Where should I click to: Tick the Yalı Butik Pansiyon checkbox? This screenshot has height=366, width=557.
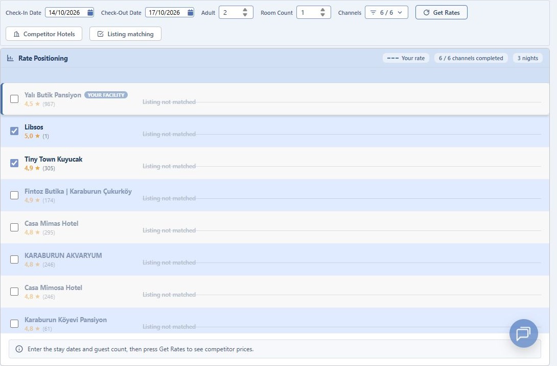click(x=14, y=99)
